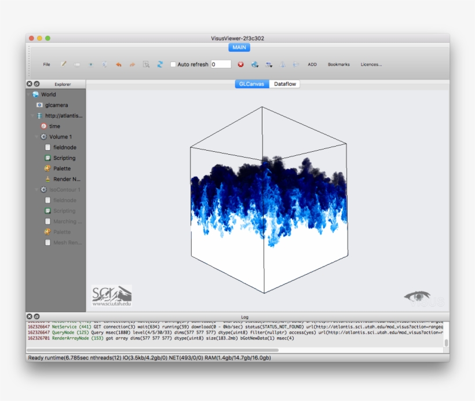Open the Palette node under Volume 1

click(x=61, y=169)
